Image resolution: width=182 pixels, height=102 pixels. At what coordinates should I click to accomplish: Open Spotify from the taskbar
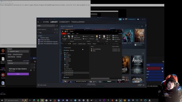tap(38, 100)
